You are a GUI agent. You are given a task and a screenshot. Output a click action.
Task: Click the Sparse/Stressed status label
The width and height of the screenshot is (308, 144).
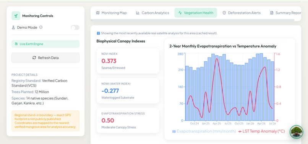point(113,68)
